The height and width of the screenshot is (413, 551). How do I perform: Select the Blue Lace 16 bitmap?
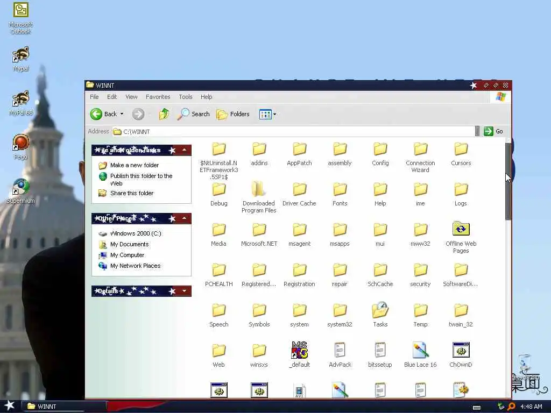pos(420,355)
